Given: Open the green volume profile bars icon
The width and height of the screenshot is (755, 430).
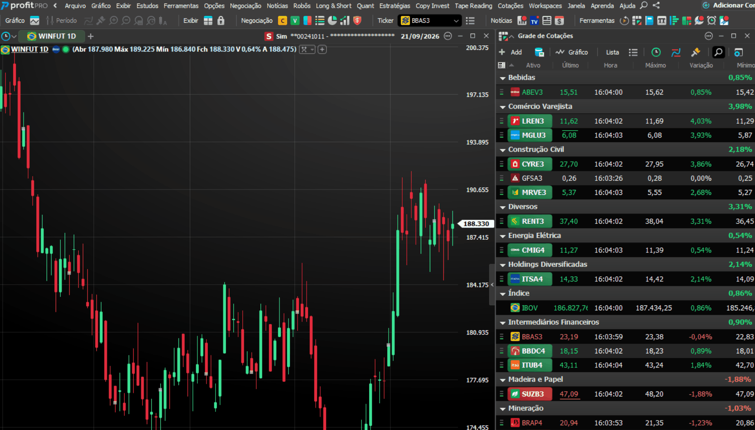Looking at the screenshot, I should (x=674, y=20).
